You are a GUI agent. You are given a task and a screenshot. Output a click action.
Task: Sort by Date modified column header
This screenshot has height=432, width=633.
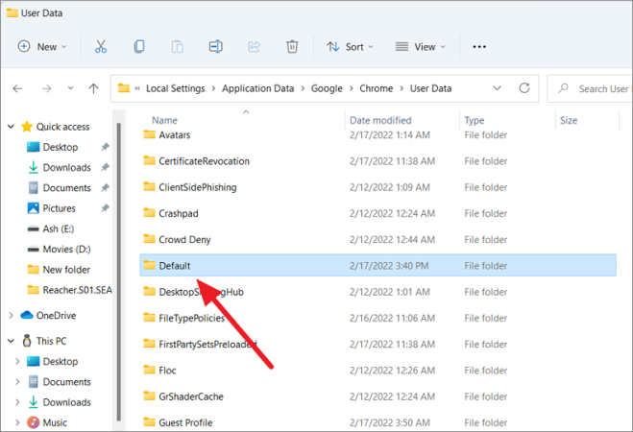(380, 120)
